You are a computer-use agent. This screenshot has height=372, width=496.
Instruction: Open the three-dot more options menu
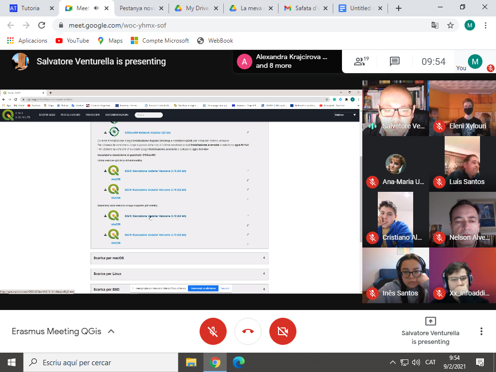[481, 331]
